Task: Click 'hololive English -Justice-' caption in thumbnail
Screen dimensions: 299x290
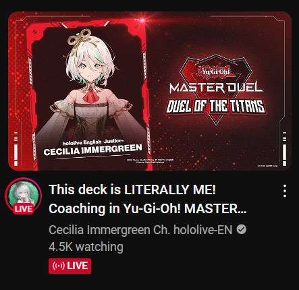Action: [93, 142]
